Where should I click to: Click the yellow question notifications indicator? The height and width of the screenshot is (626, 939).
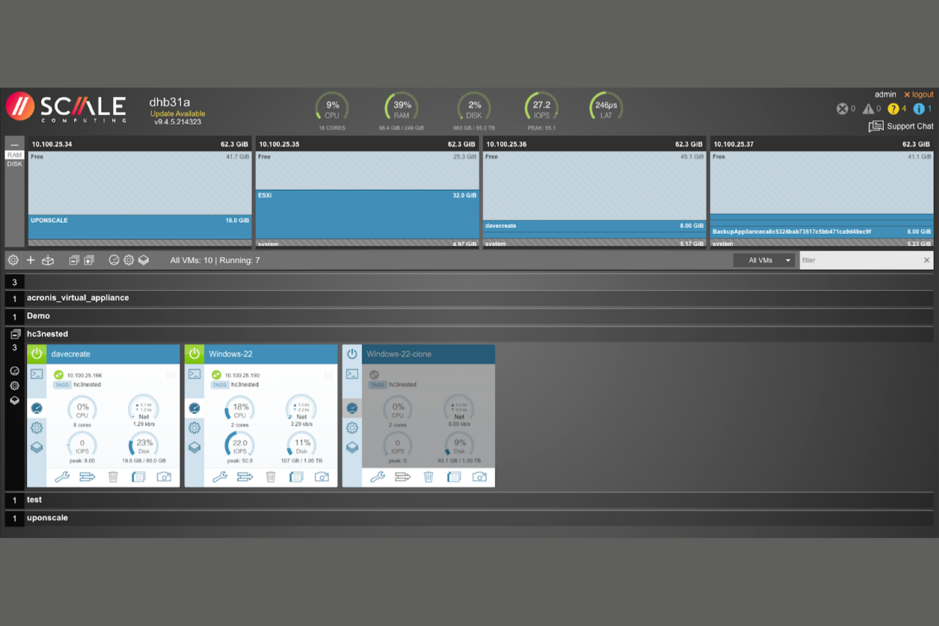point(894,108)
